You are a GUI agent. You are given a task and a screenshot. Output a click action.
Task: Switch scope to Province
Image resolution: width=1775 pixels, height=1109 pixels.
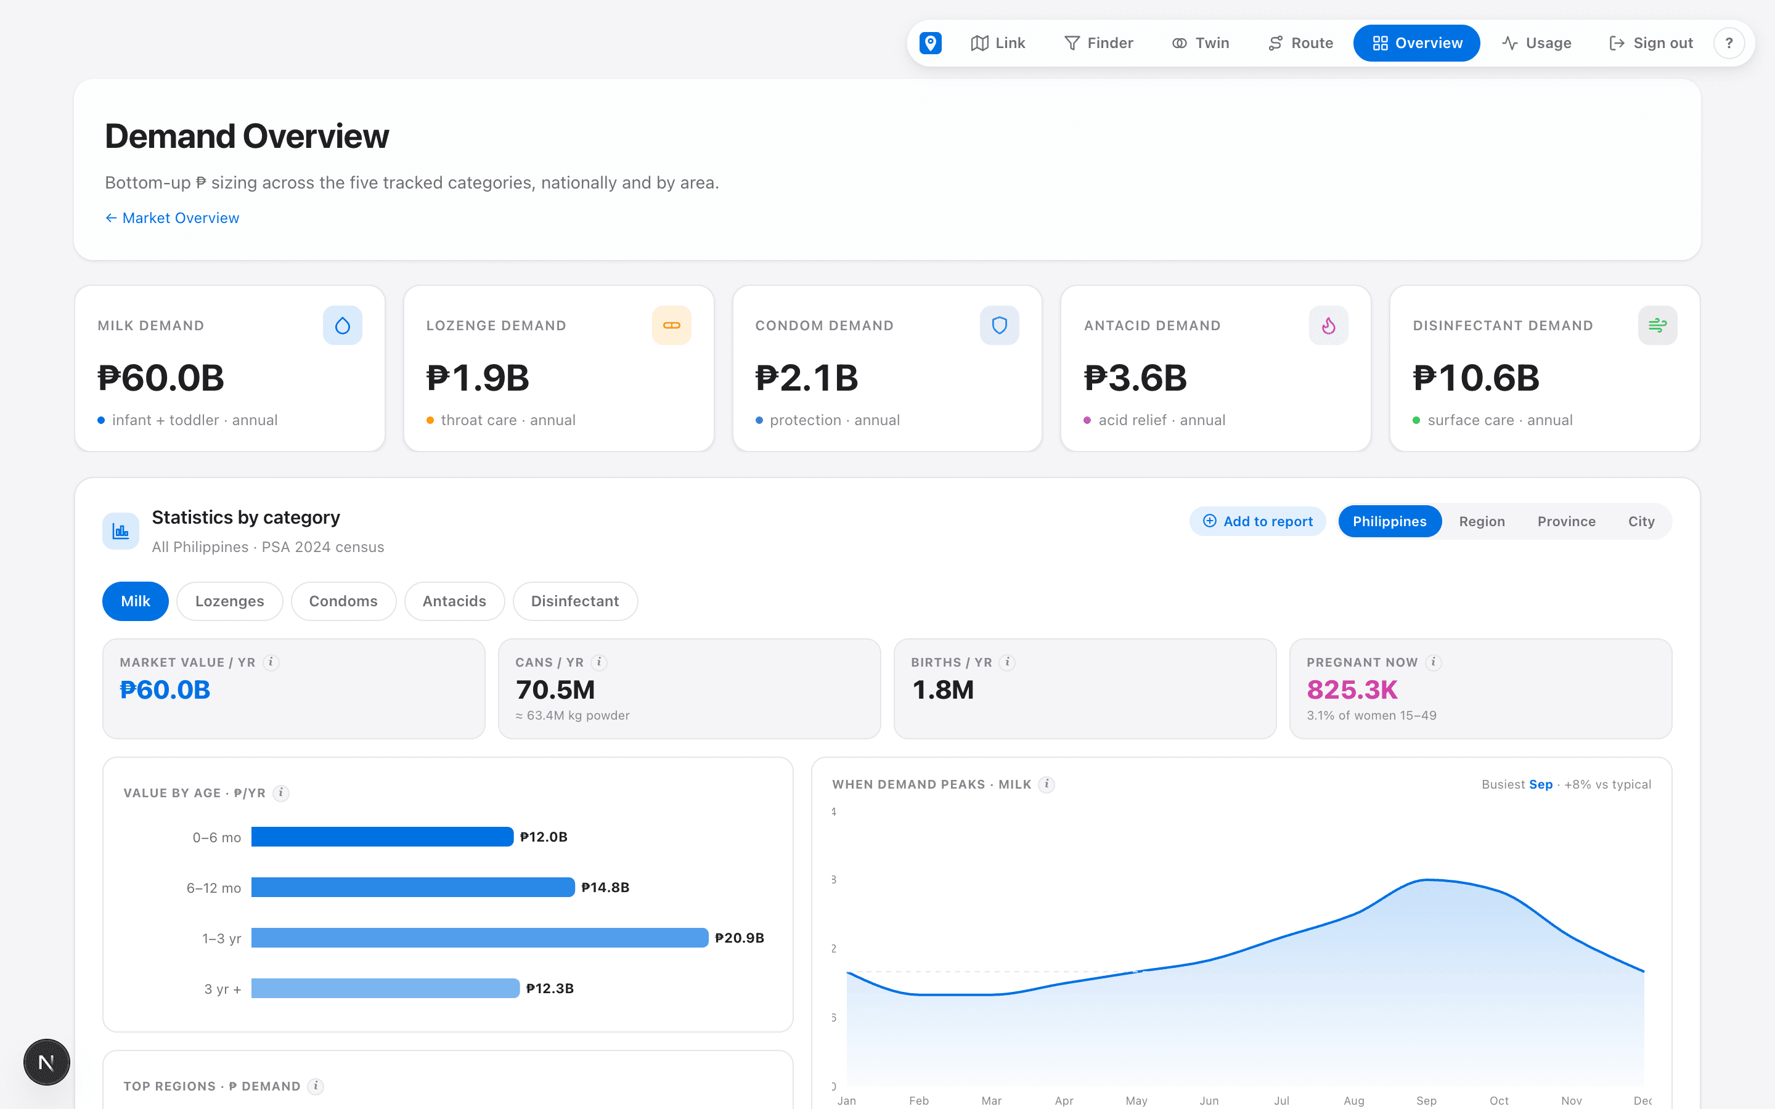(1566, 521)
